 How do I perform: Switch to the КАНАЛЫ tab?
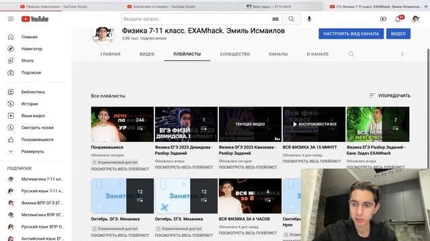coord(278,54)
